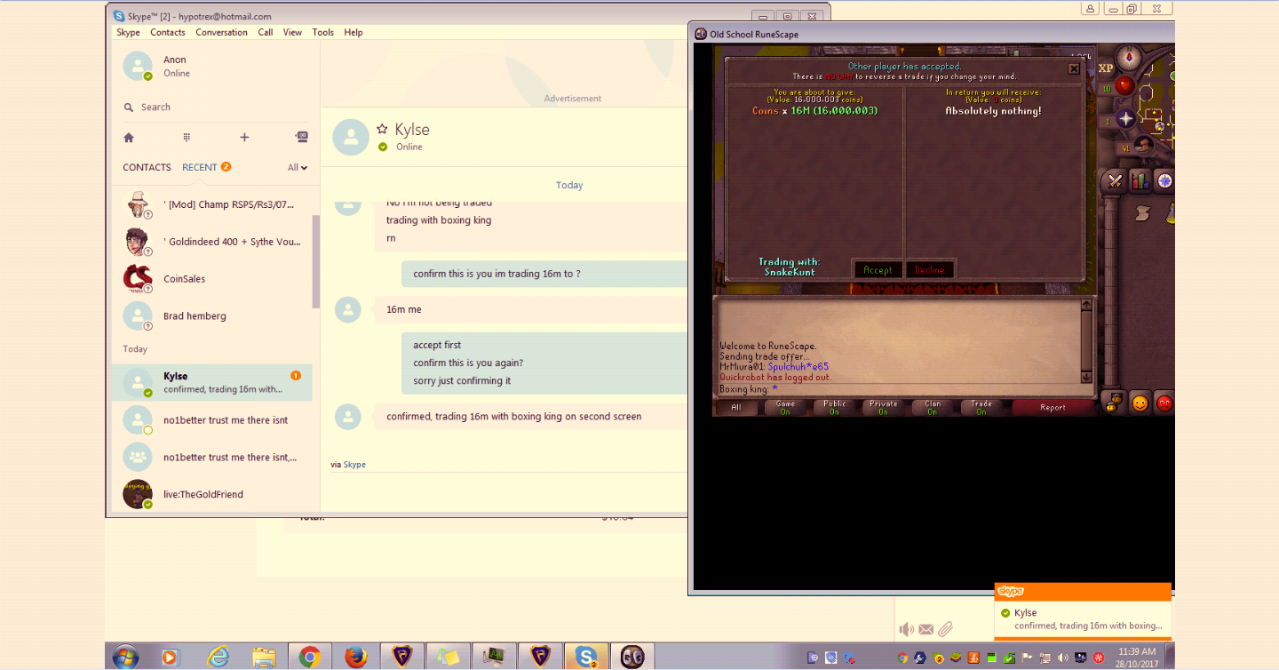The height and width of the screenshot is (670, 1279).
Task: Open Brad hemberg conversation
Action: pyautogui.click(x=211, y=316)
